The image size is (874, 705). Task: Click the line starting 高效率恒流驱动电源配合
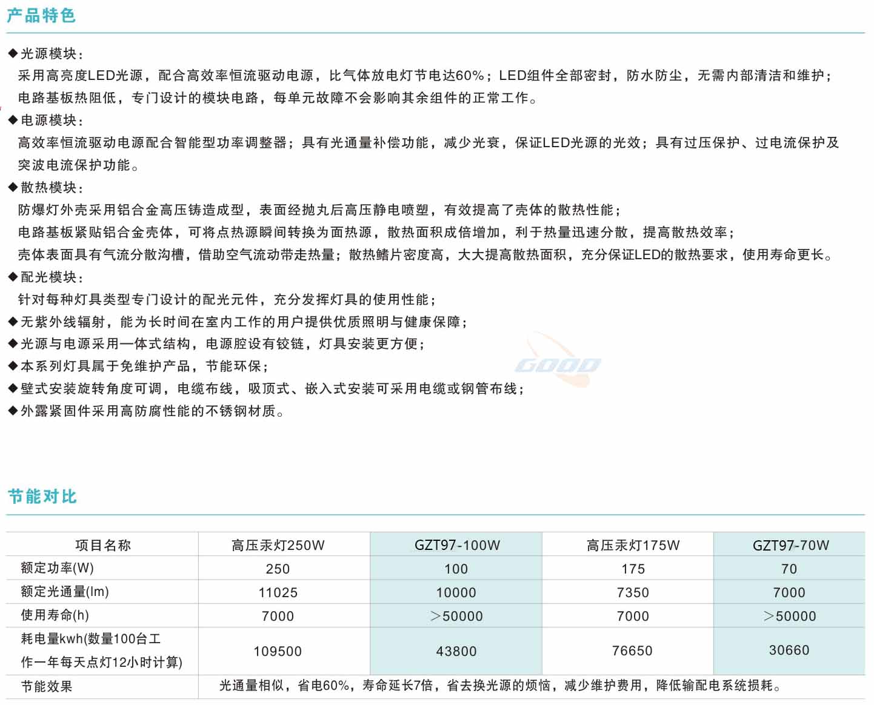click(429, 143)
